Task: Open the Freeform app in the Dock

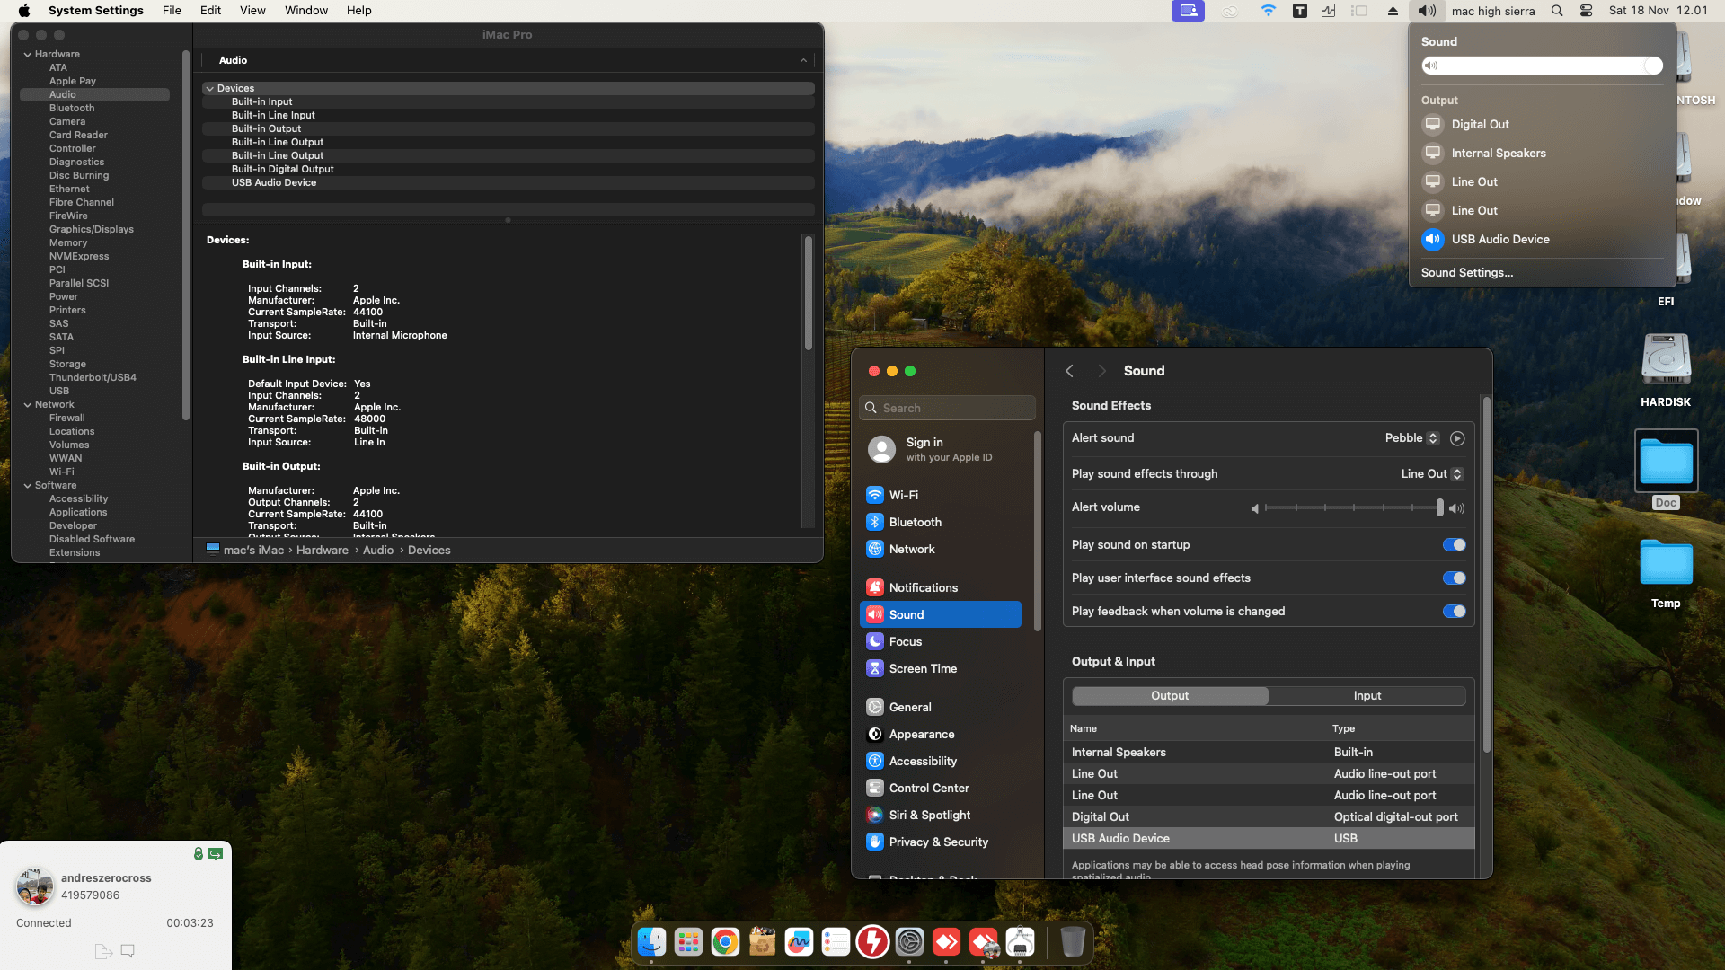Action: point(799,942)
